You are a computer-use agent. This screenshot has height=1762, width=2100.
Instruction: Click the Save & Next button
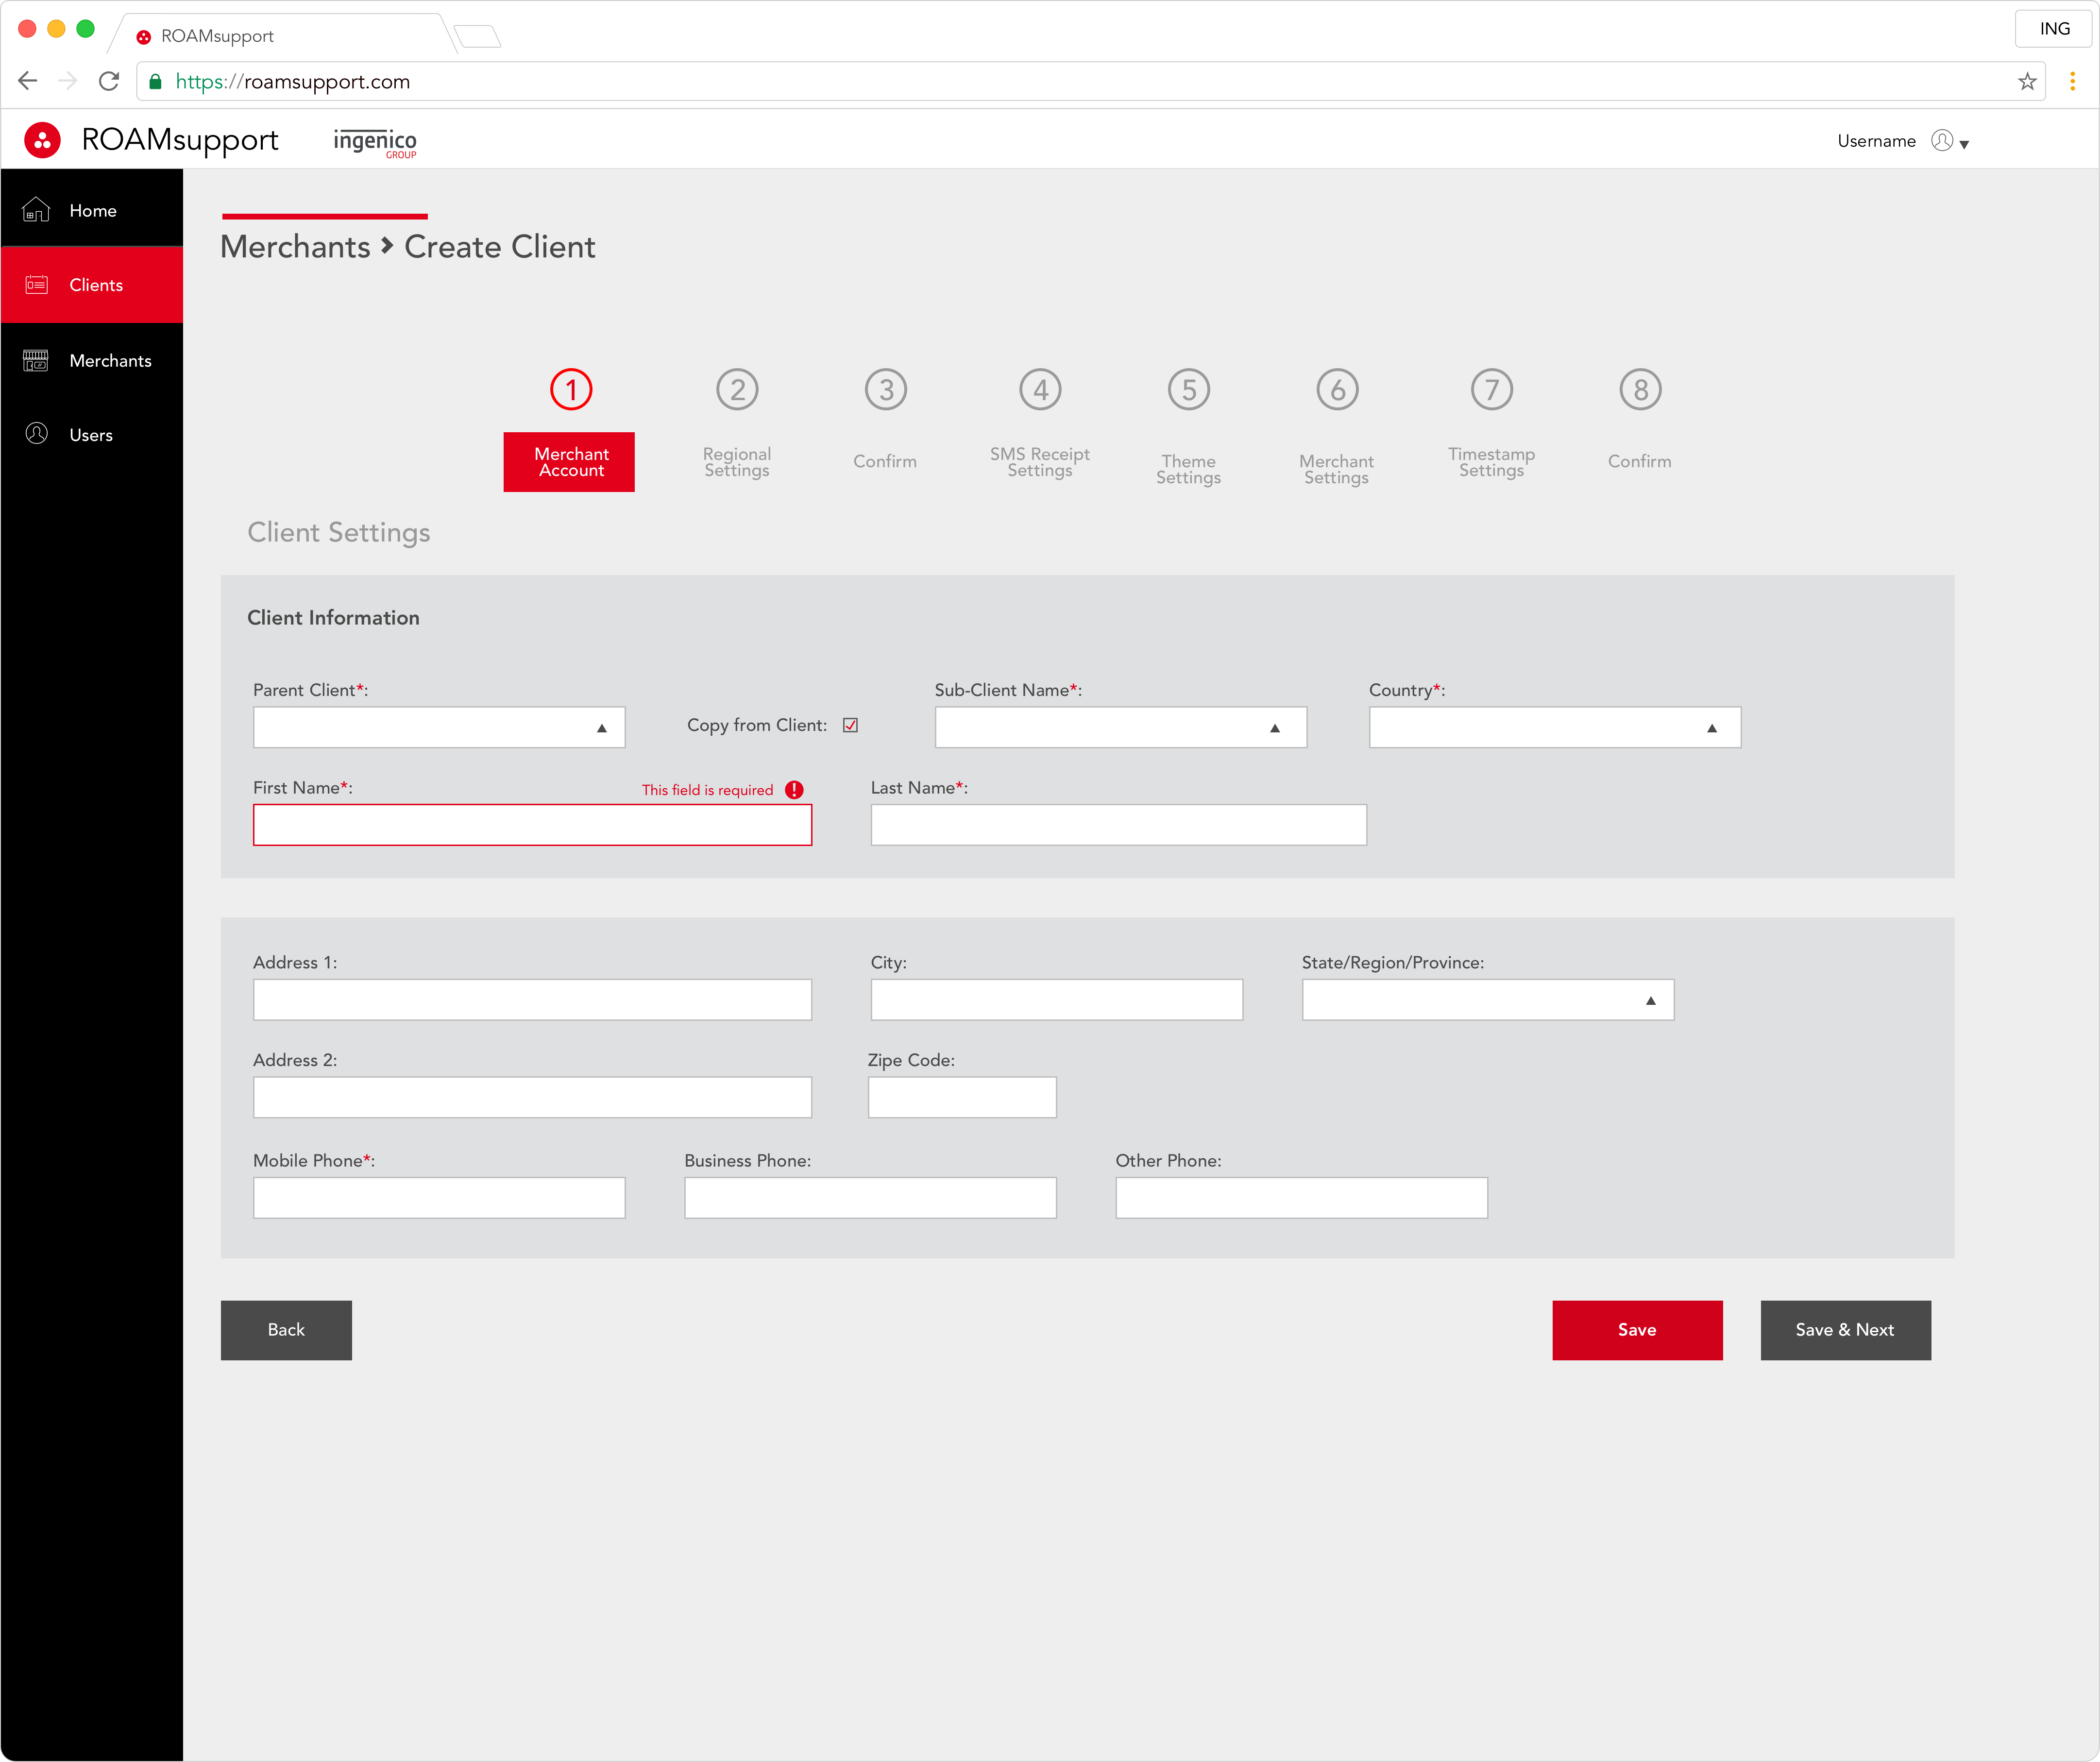pyautogui.click(x=1846, y=1330)
